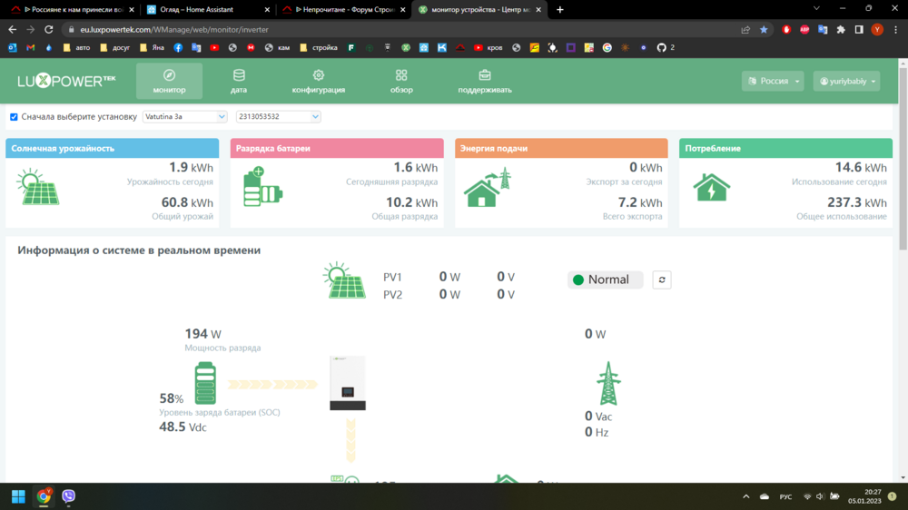
Task: Open the Windows Start menu
Action: pyautogui.click(x=18, y=496)
